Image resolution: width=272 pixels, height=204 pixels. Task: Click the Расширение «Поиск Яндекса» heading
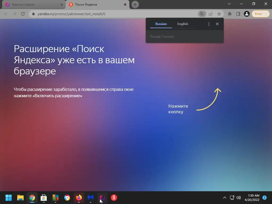74,60
